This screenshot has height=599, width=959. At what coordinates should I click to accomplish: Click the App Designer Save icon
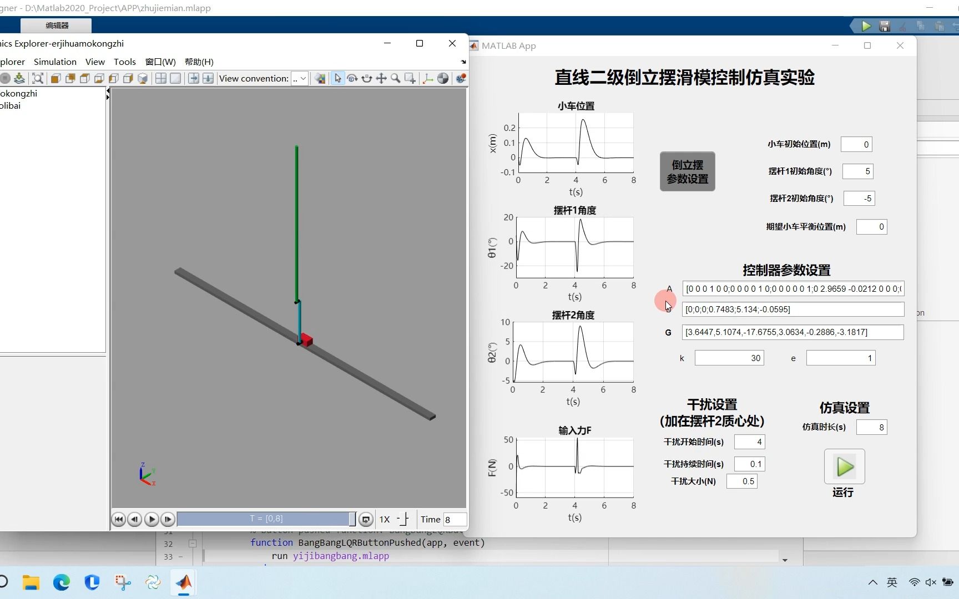click(x=885, y=26)
